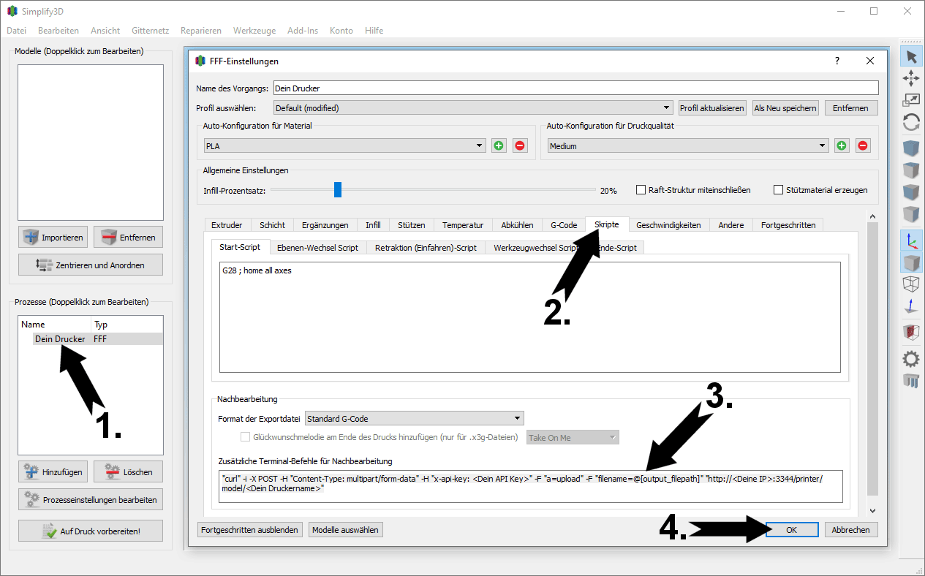Image resolution: width=925 pixels, height=576 pixels.
Task: Open Profil auswählen dropdown
Action: point(473,107)
